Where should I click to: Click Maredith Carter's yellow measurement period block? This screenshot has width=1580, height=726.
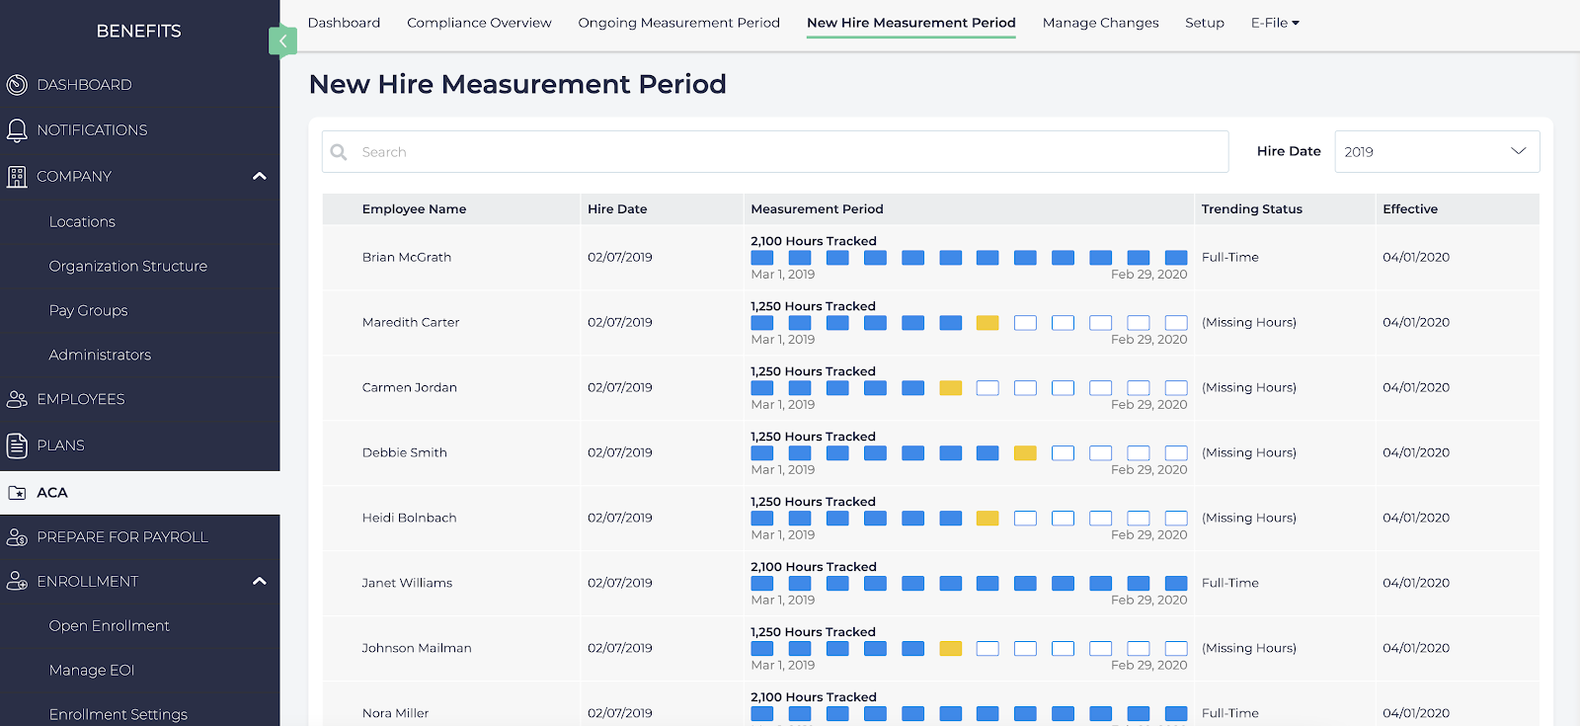click(x=987, y=323)
